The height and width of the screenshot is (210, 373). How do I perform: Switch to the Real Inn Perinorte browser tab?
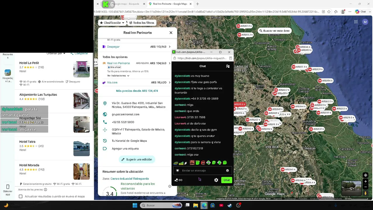coord(170,4)
